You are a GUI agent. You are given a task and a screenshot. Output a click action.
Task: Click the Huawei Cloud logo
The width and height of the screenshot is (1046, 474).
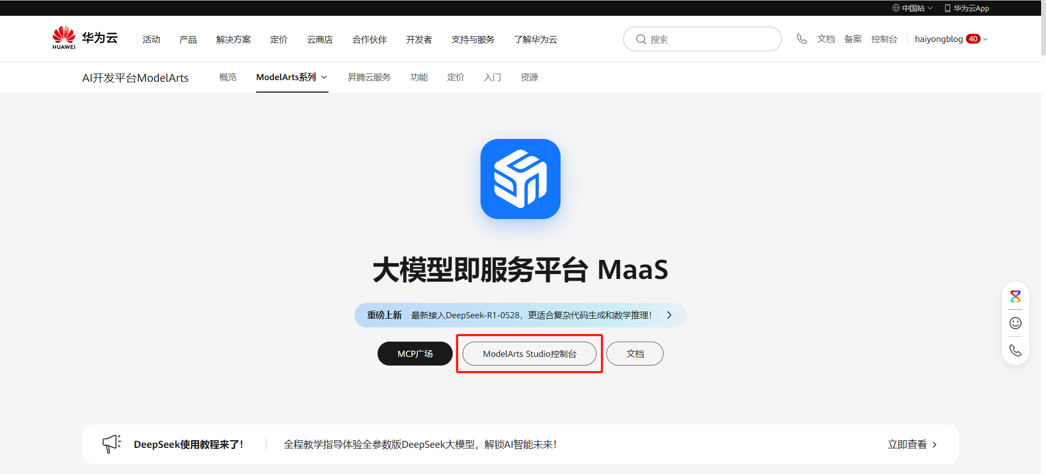click(85, 38)
